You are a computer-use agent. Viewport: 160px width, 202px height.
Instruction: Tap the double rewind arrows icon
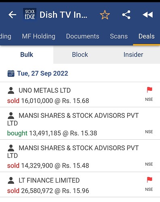coord(148,15)
